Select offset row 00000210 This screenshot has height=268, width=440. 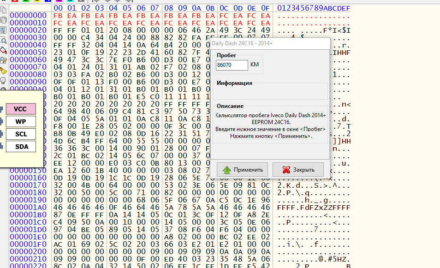[x=28, y=259]
